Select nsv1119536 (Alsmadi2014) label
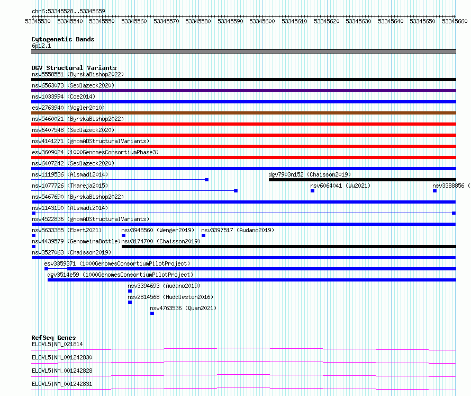Viewport: 471px width, 396px height. [70, 174]
